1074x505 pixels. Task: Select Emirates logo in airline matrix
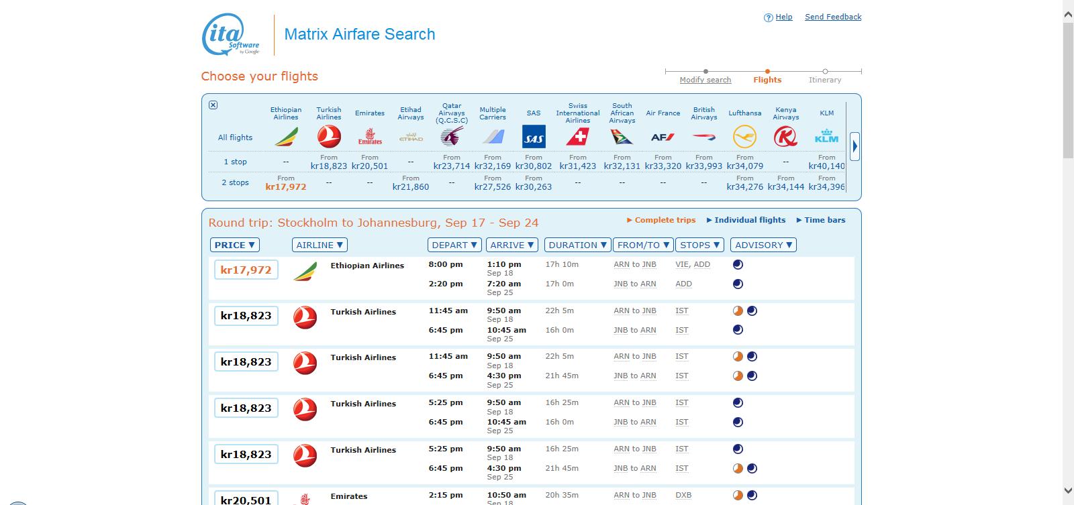[x=370, y=137]
